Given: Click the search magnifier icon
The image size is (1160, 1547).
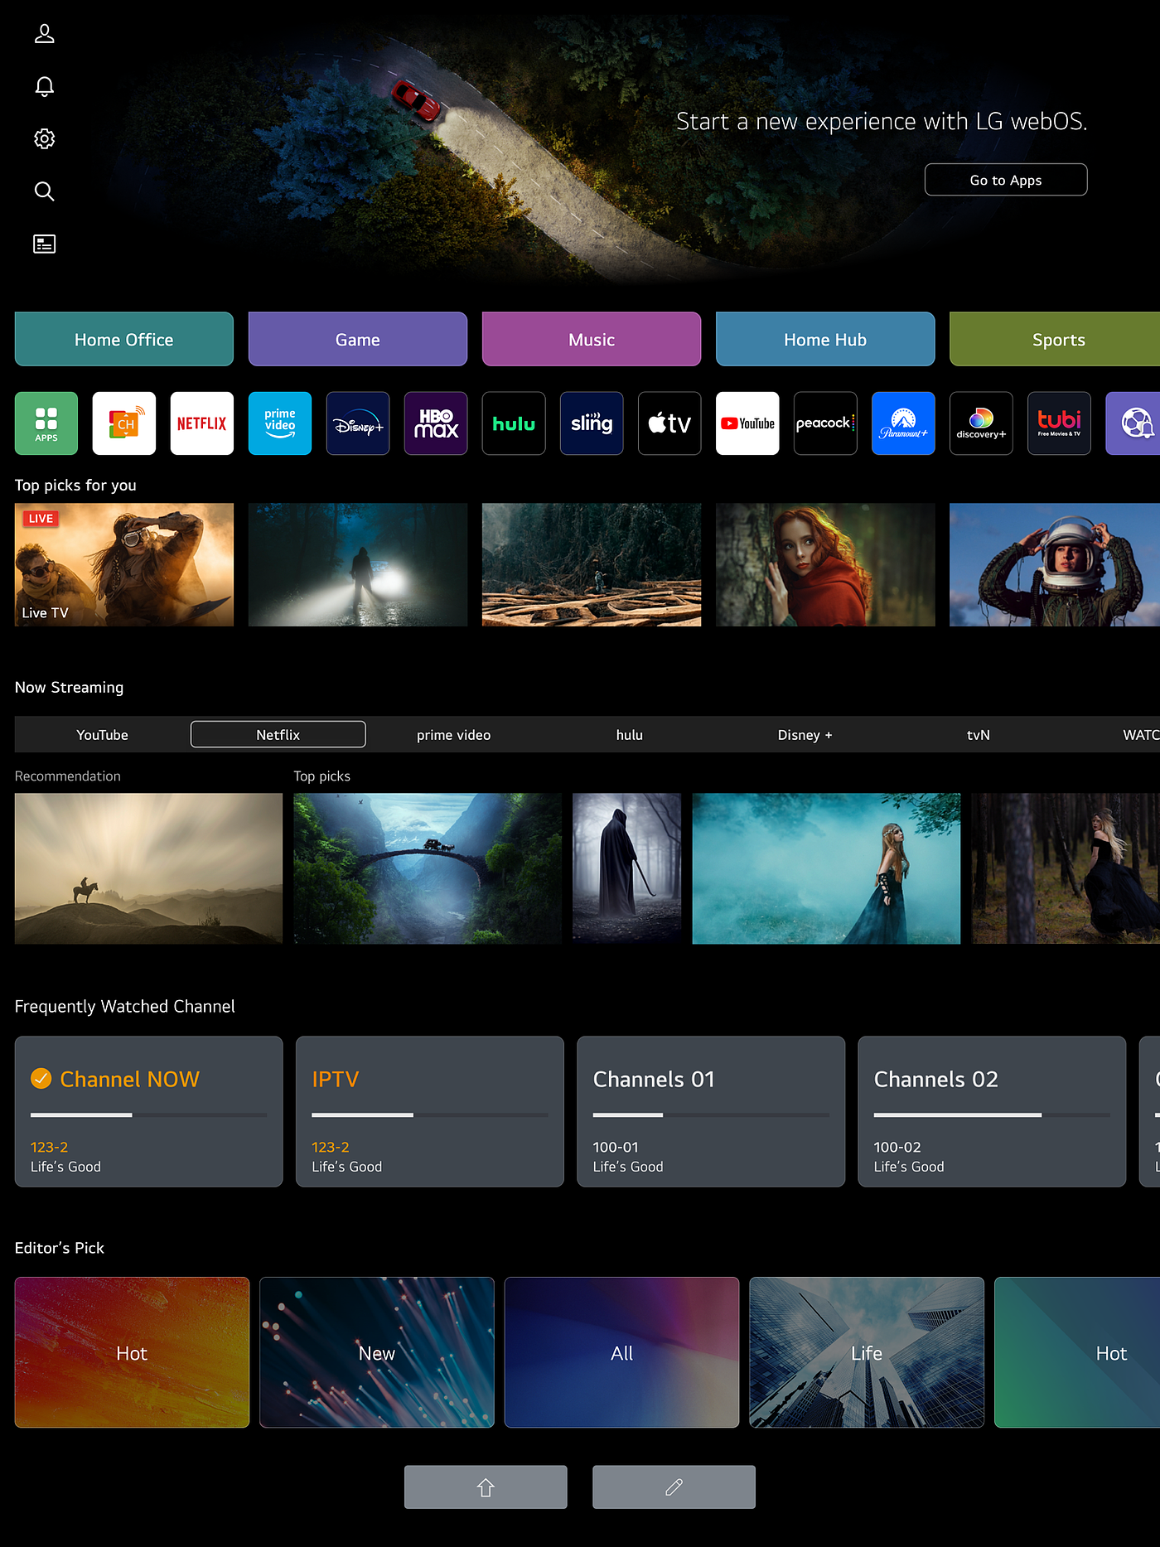Looking at the screenshot, I should pos(45,191).
